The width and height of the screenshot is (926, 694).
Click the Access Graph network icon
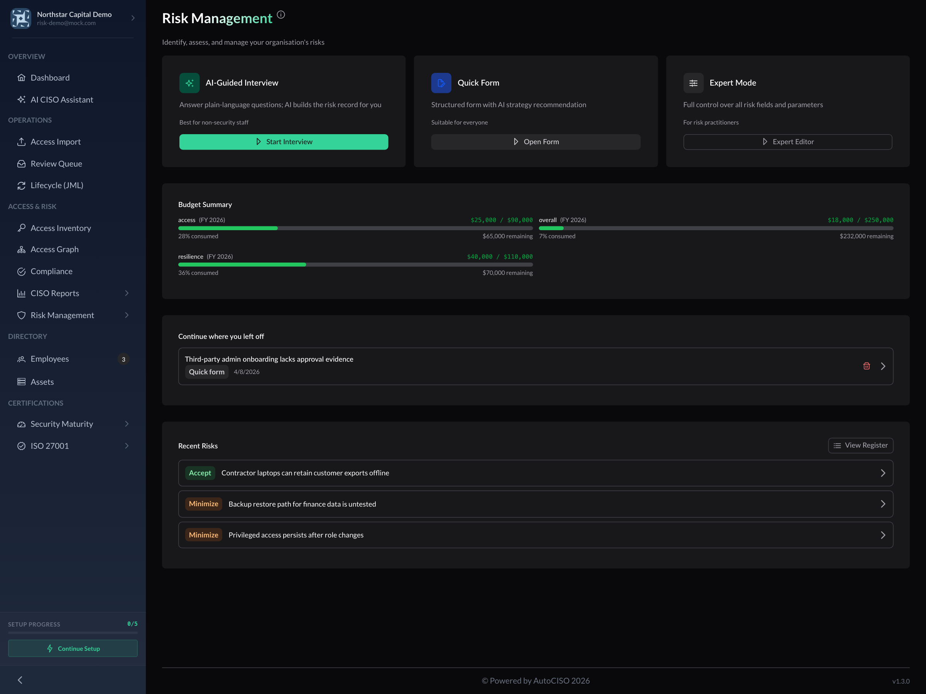(x=21, y=249)
